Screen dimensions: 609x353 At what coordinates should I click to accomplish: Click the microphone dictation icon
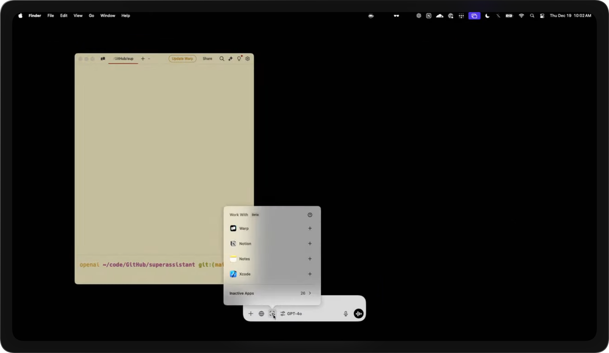coord(346,314)
